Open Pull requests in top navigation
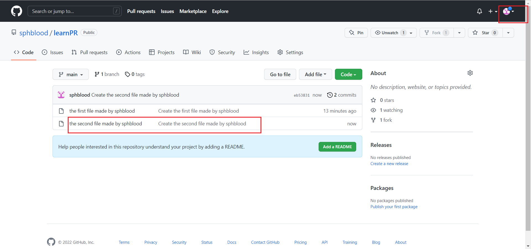Screen dimensions: 531x249 point(141,11)
